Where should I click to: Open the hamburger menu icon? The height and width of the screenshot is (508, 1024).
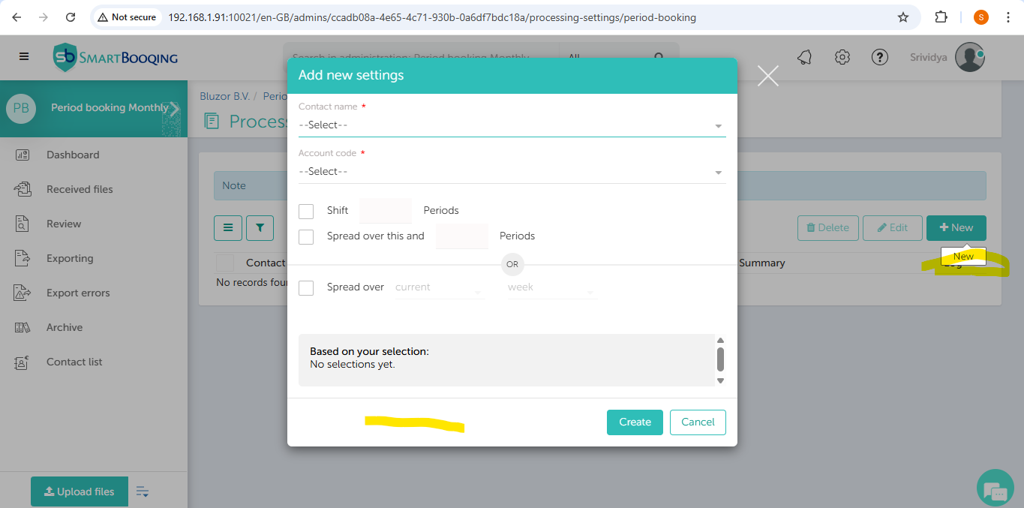pos(24,57)
